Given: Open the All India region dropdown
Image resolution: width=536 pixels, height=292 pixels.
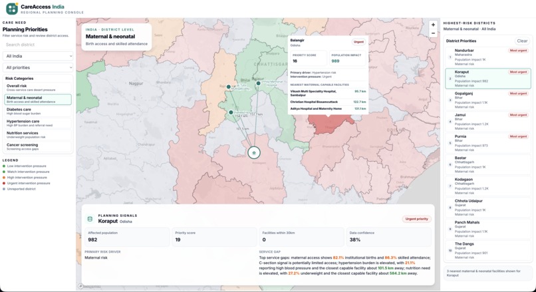Looking at the screenshot, I should 38,56.
